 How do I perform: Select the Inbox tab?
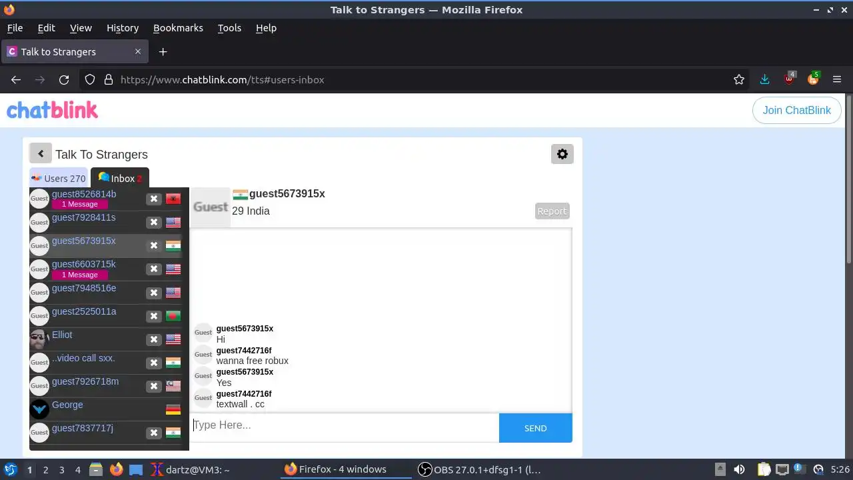120,178
